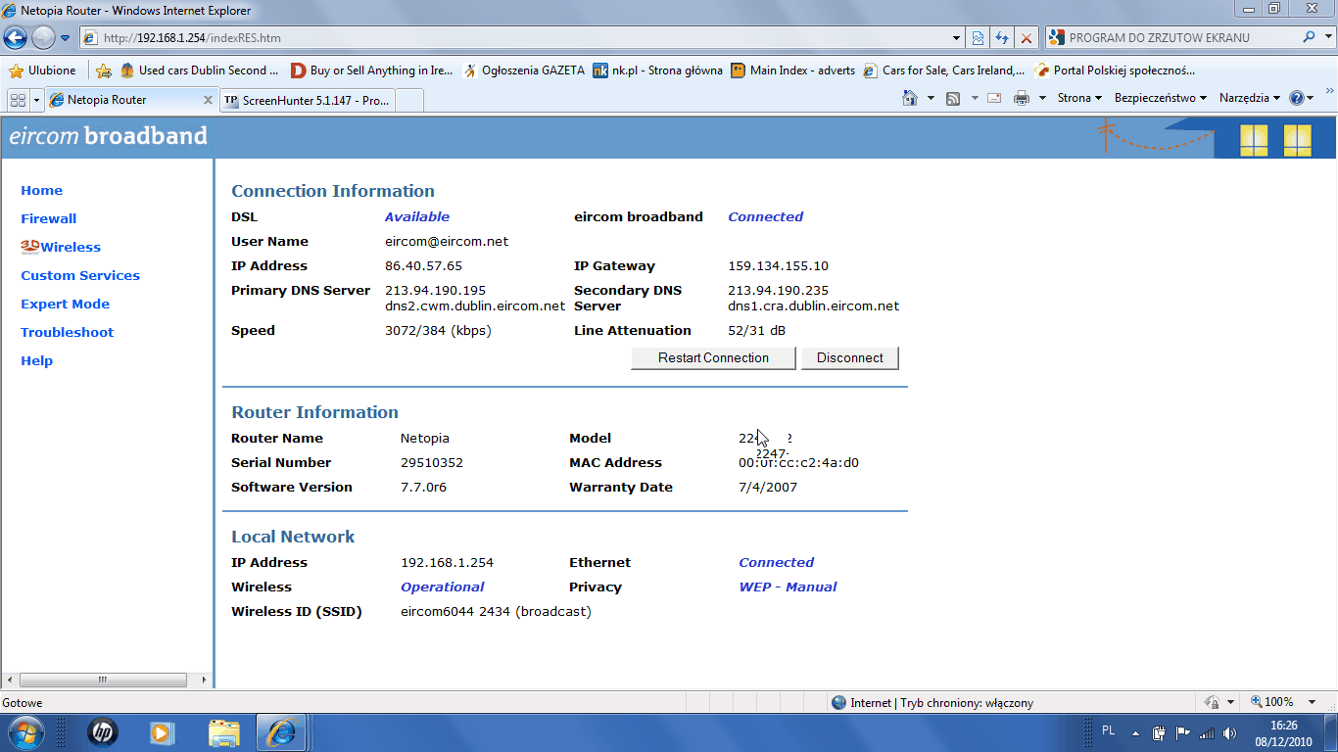Click IP address 86.40.57.65 text
Screen dimensions: 1338x752
(423, 266)
